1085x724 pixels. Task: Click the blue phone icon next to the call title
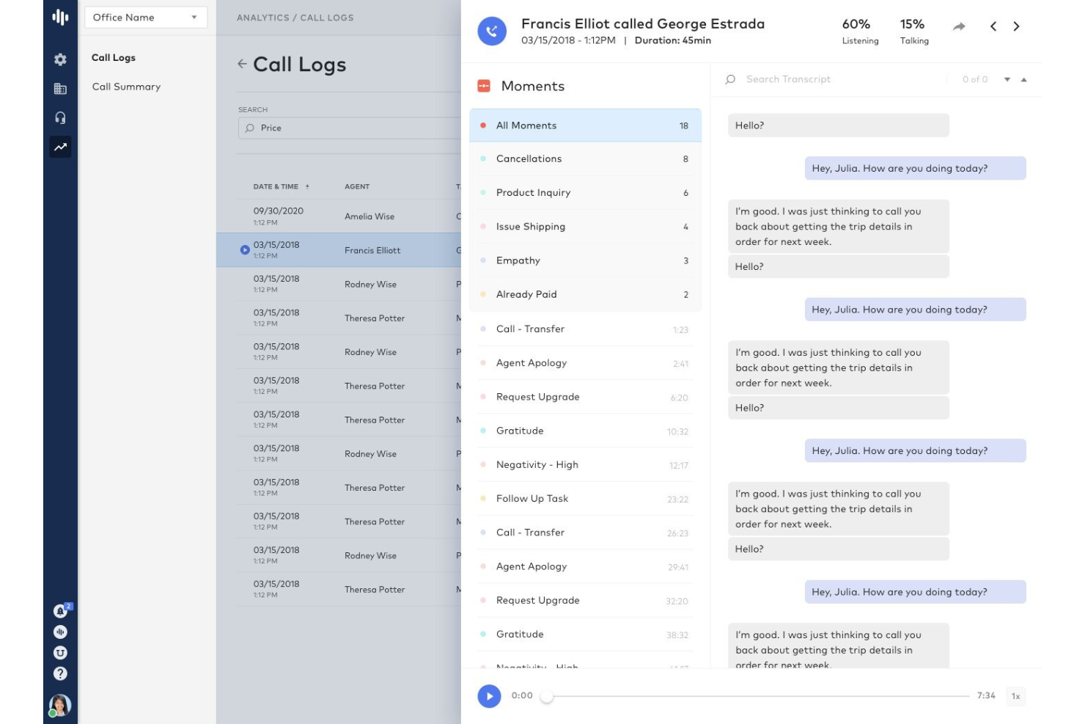coord(492,31)
